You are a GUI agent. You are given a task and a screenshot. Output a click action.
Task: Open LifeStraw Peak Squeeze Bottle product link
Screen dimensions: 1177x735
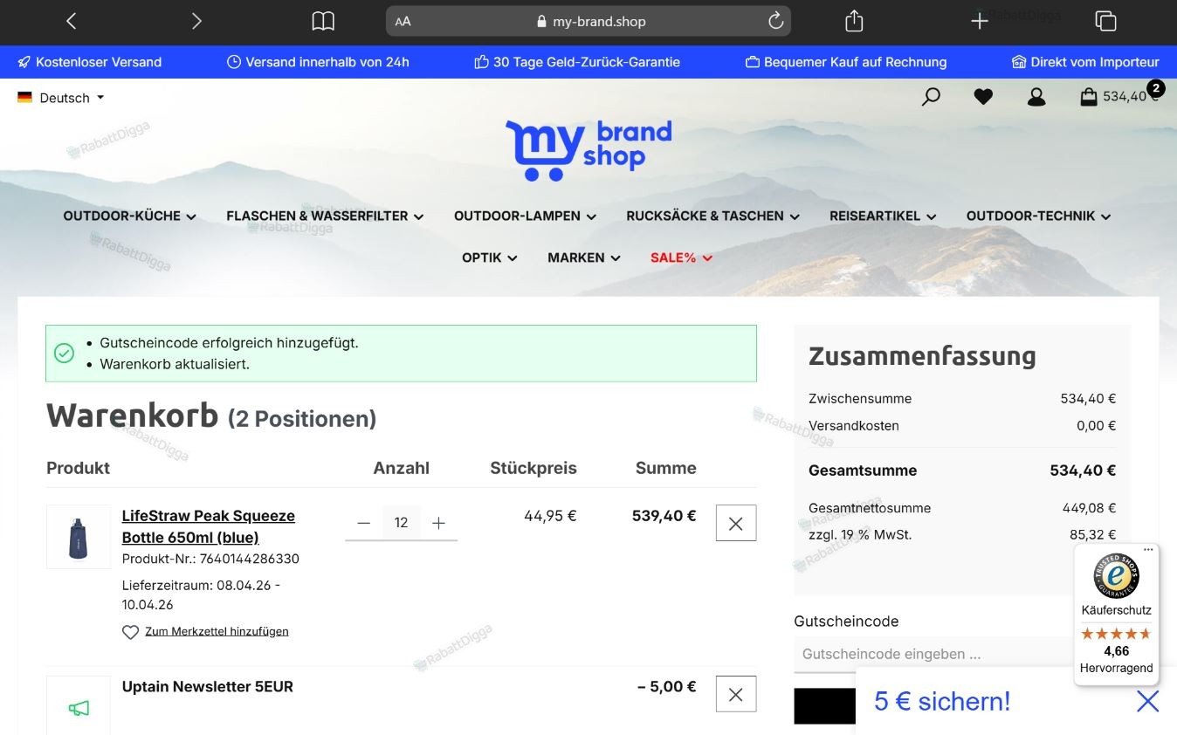pos(209,526)
